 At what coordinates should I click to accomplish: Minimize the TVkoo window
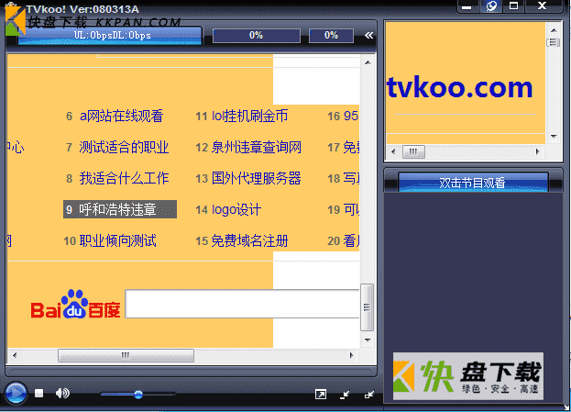click(x=467, y=6)
